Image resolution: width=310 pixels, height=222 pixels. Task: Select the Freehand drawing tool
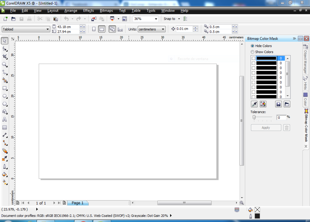click(x=5, y=73)
